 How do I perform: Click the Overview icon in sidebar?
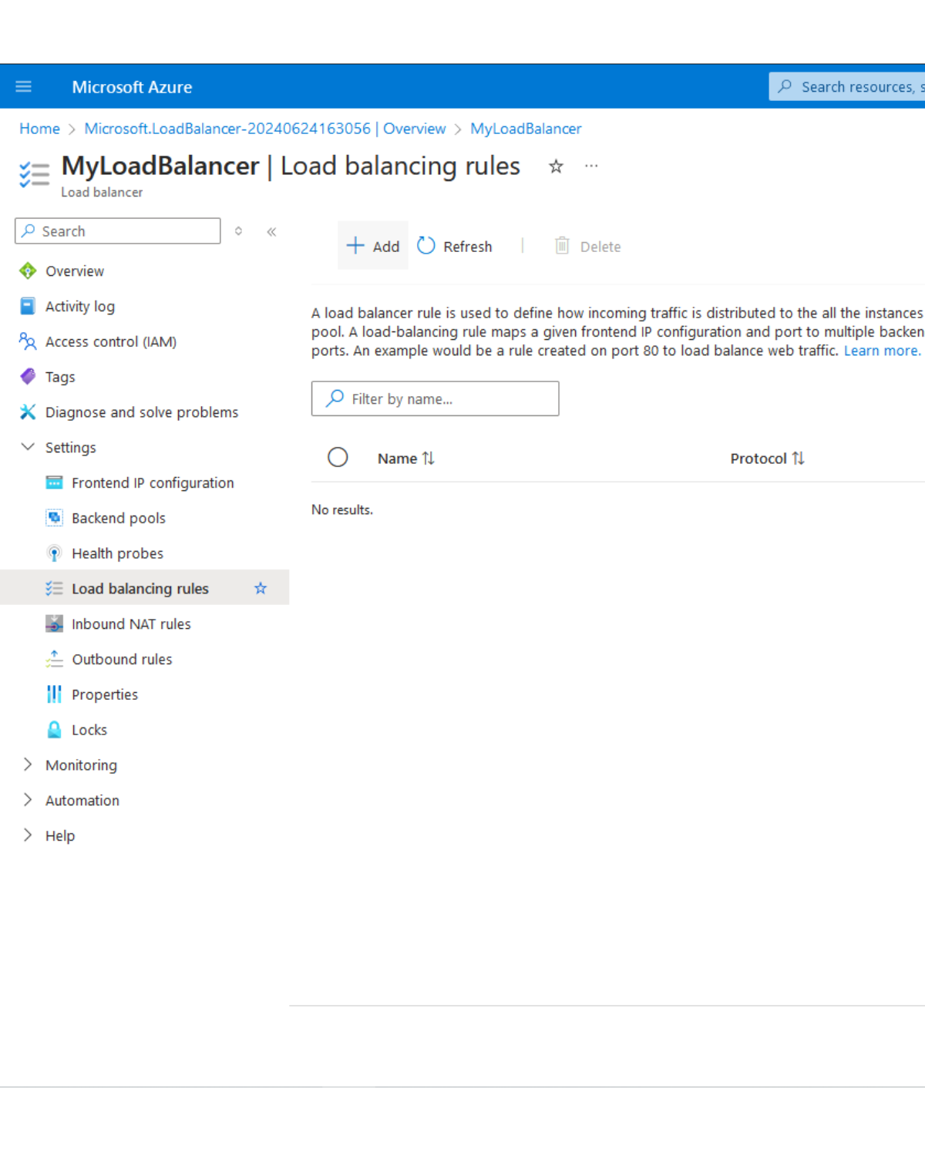[28, 271]
